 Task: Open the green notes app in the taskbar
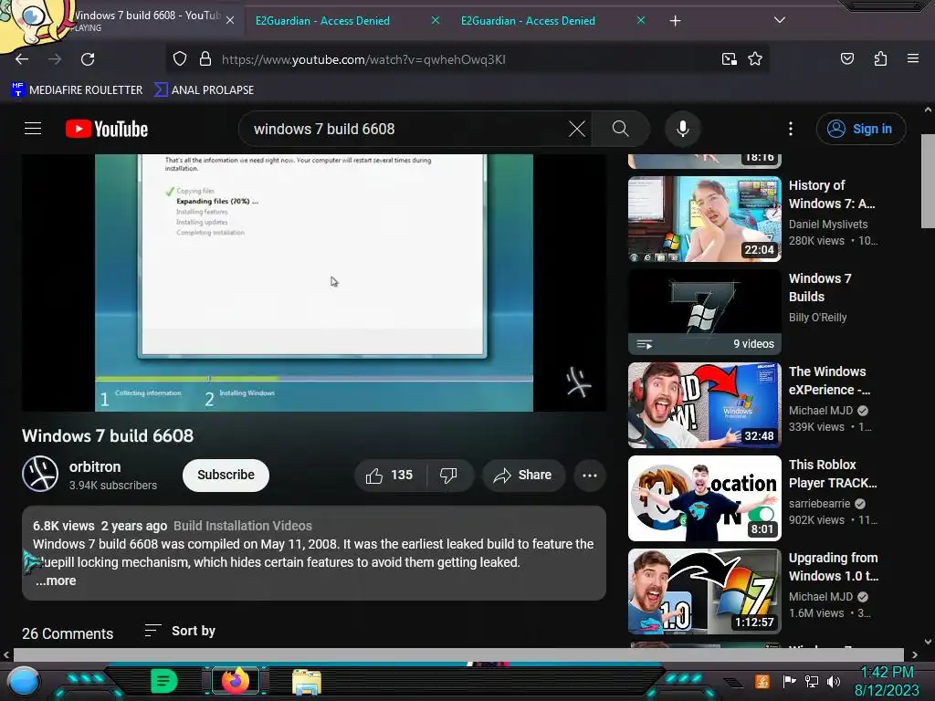(164, 681)
